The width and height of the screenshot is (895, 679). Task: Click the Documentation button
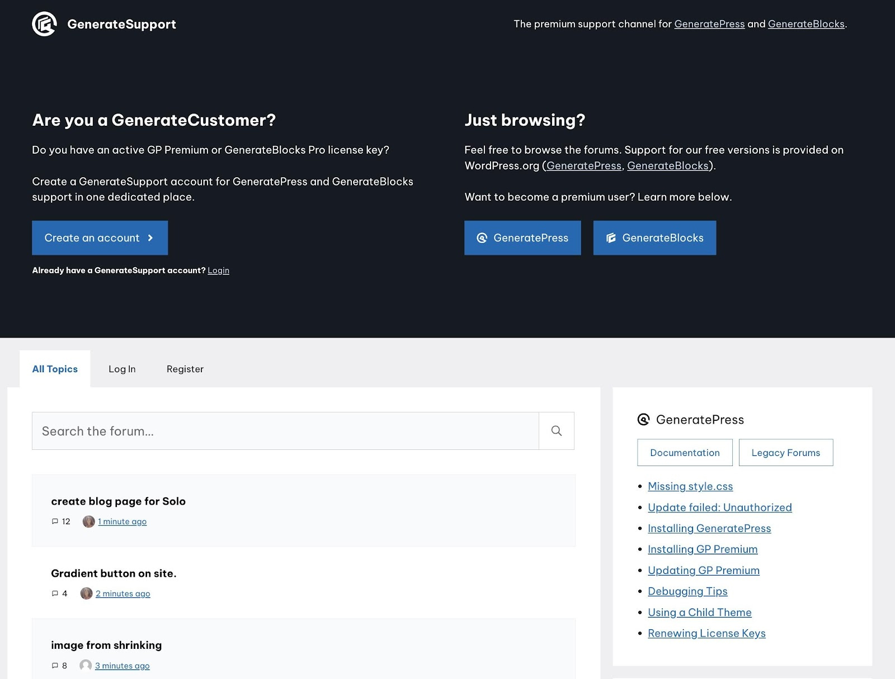tap(685, 453)
